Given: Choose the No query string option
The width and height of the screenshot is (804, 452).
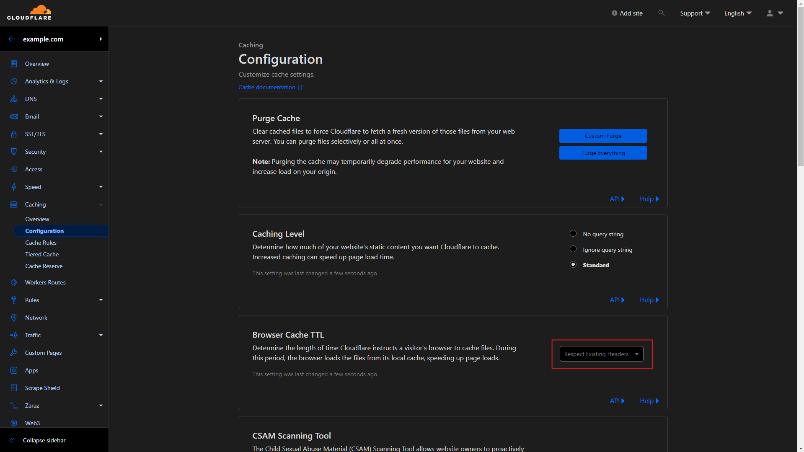Looking at the screenshot, I should (x=573, y=233).
